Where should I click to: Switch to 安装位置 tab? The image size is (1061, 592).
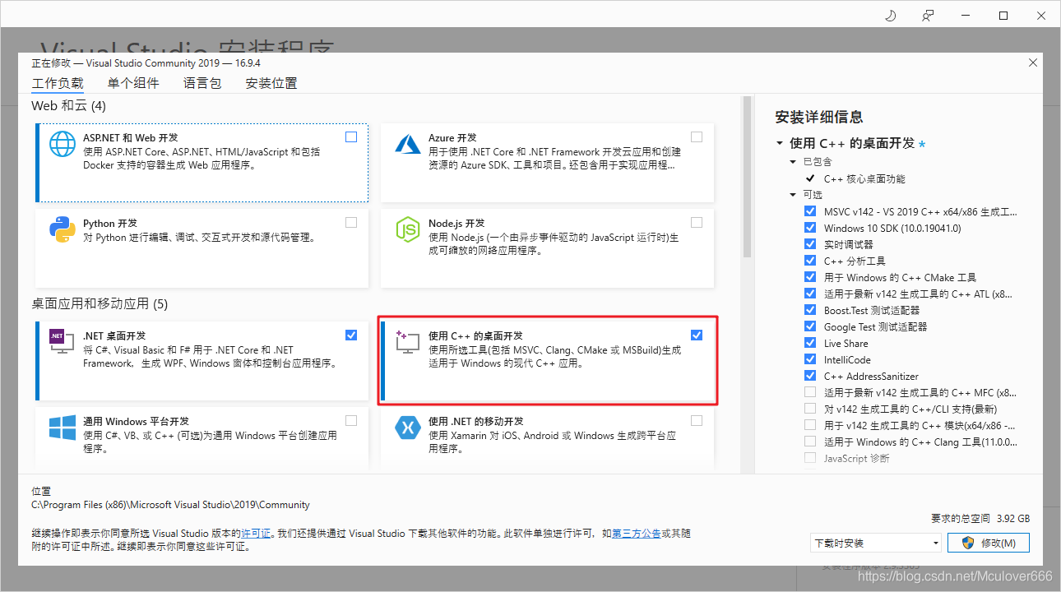click(x=271, y=83)
